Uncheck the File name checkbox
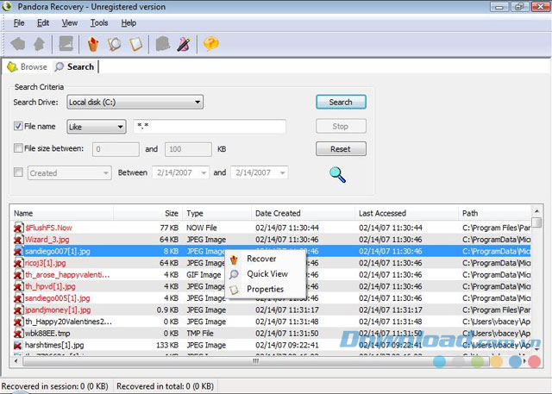 coord(19,126)
